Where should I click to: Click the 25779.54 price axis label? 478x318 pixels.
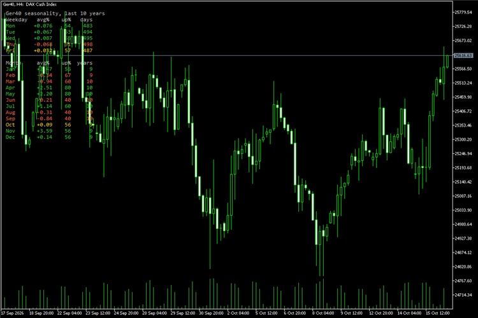point(463,13)
